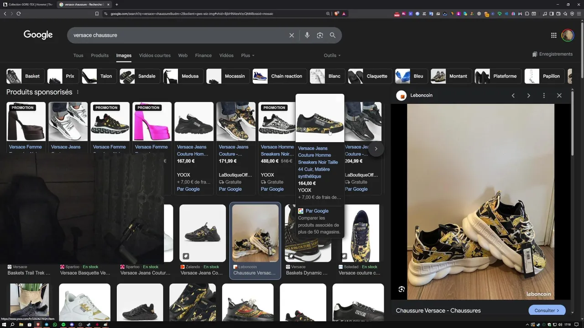Viewport: 584px width, 328px height.
Task: Open the three-dot menu in preview panel
Action: click(x=544, y=96)
